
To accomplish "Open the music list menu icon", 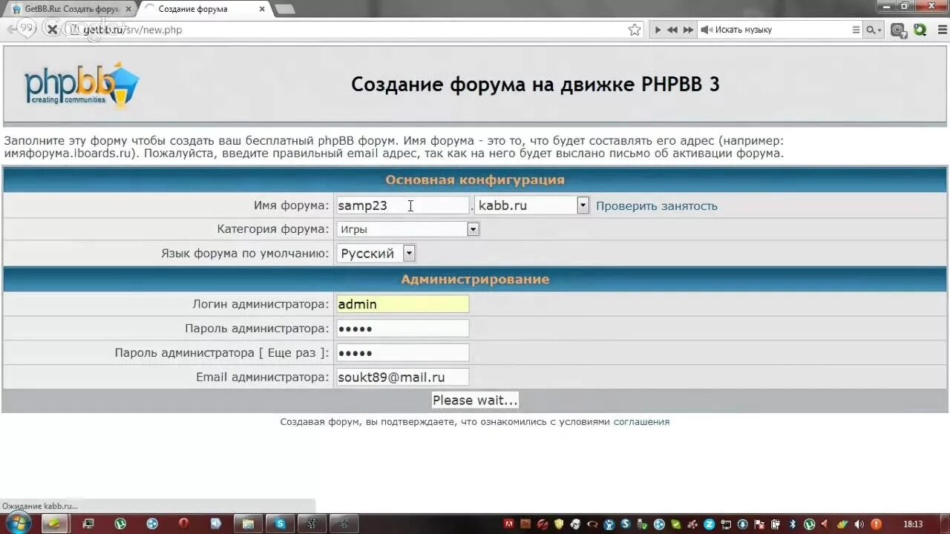I will click(856, 30).
